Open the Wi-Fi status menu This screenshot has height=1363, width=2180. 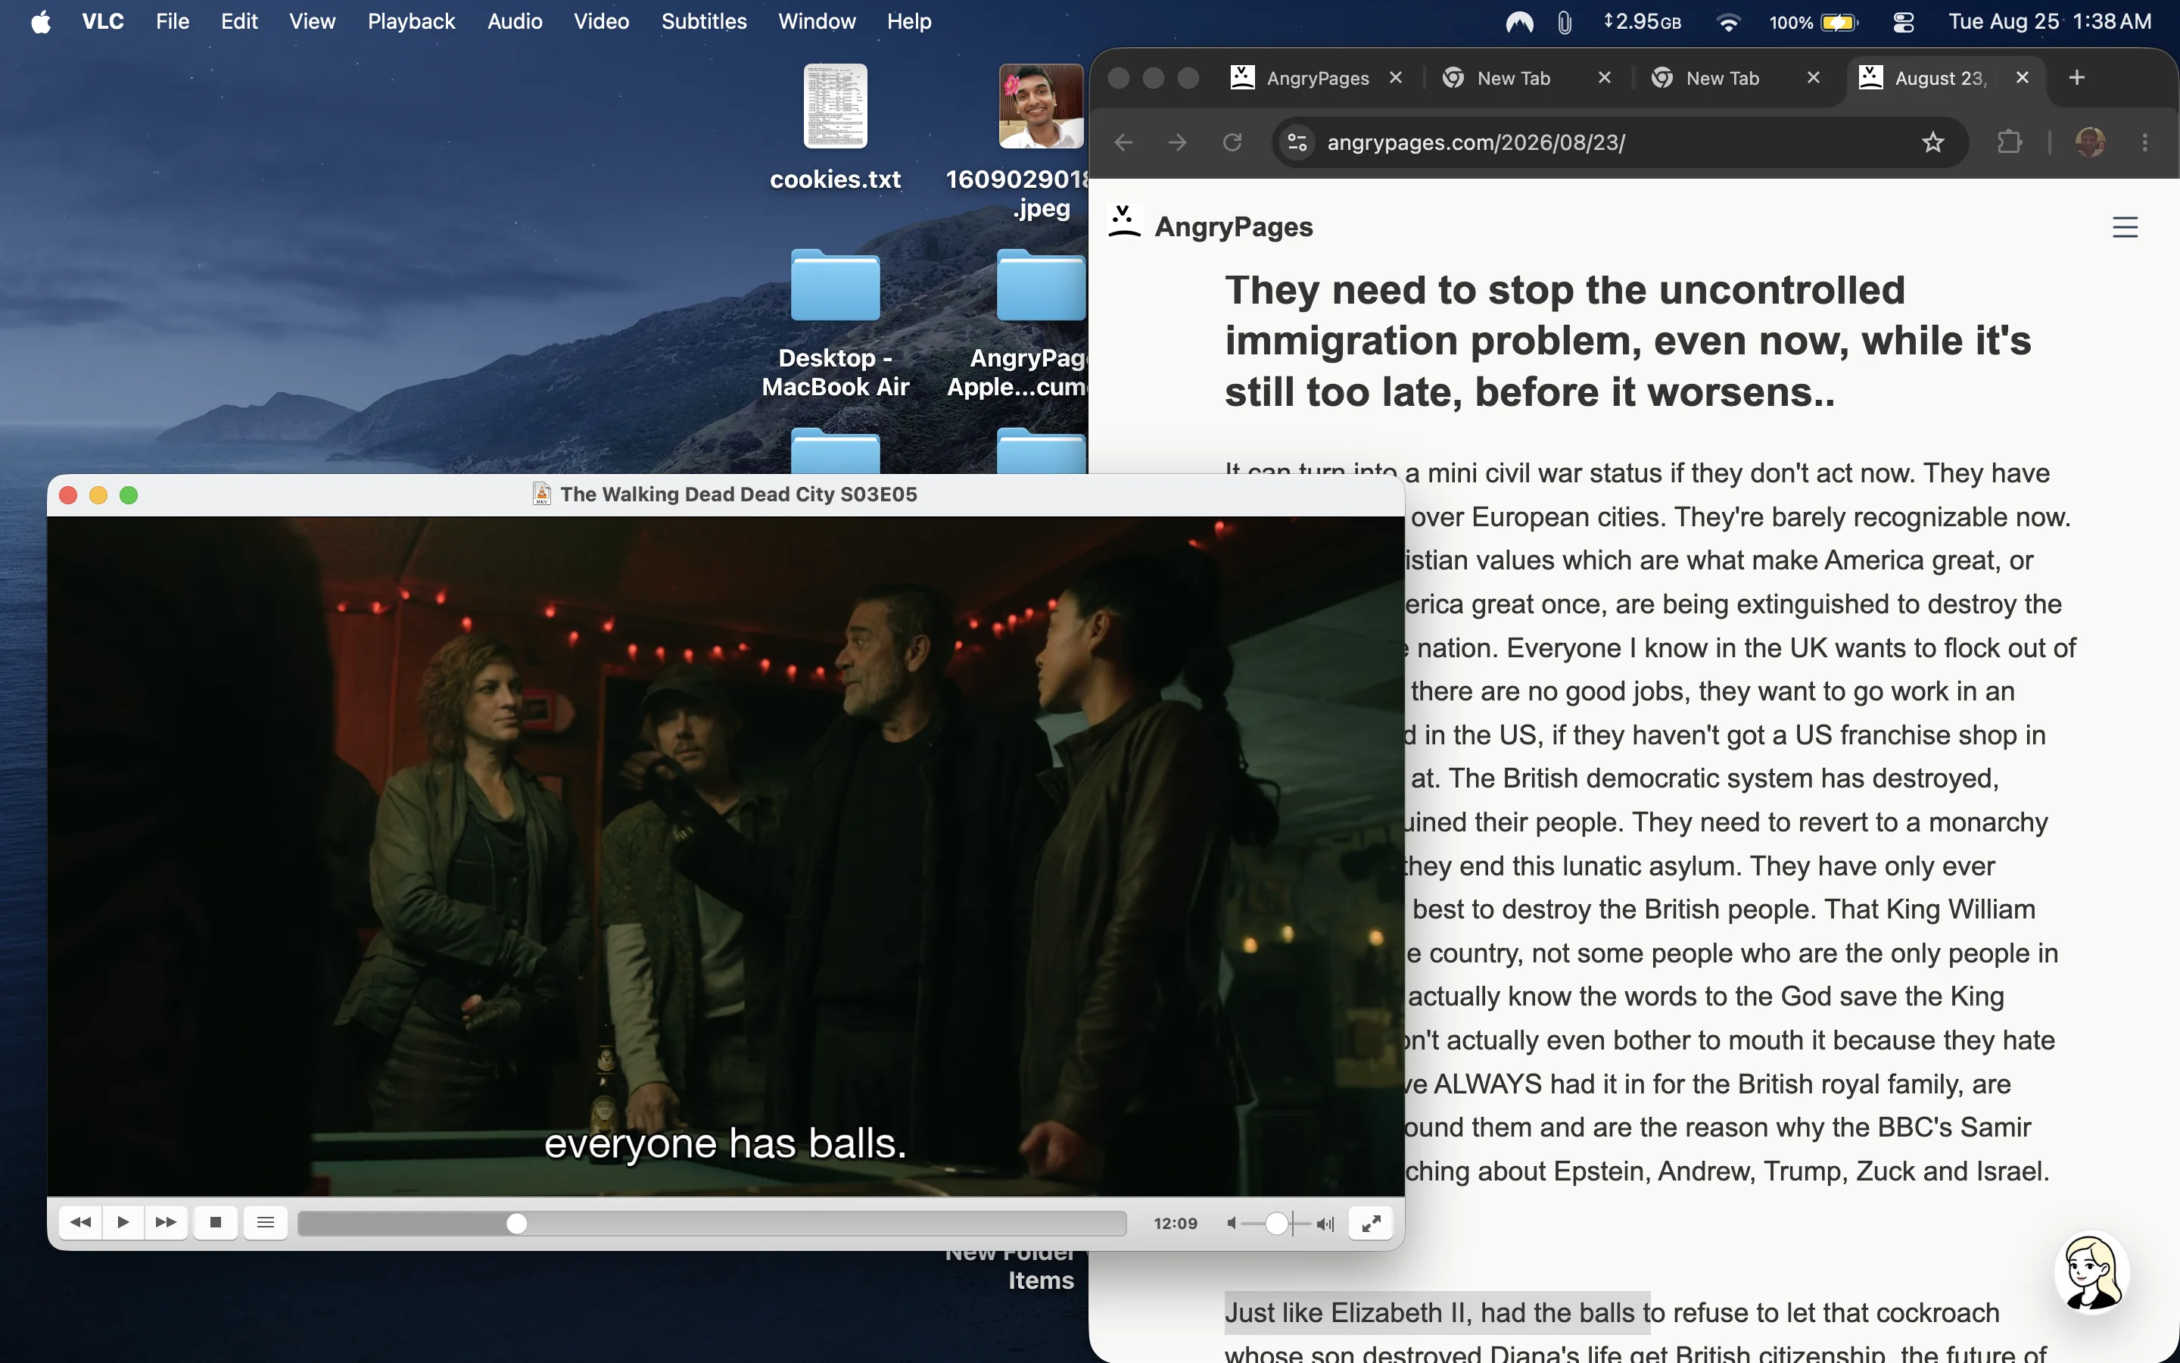1728,22
